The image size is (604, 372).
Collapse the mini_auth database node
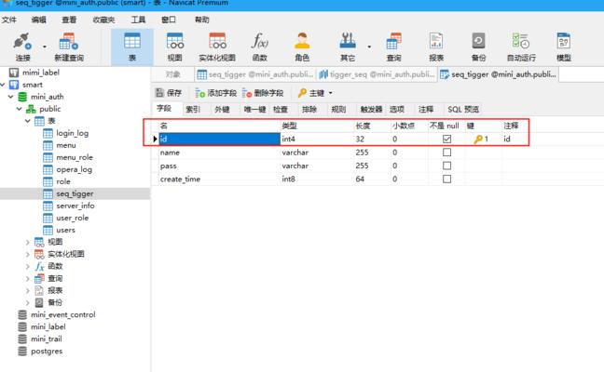(11, 97)
